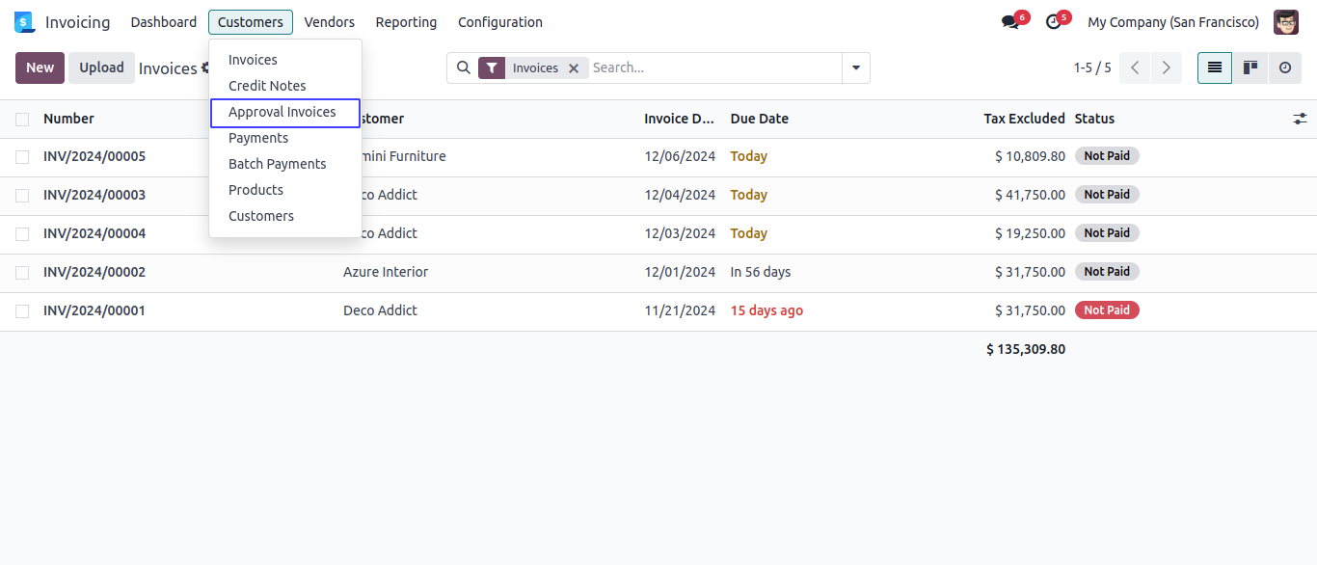Select Credit Notes in Customers menu
This screenshot has height=565, width=1317.
[x=267, y=86]
